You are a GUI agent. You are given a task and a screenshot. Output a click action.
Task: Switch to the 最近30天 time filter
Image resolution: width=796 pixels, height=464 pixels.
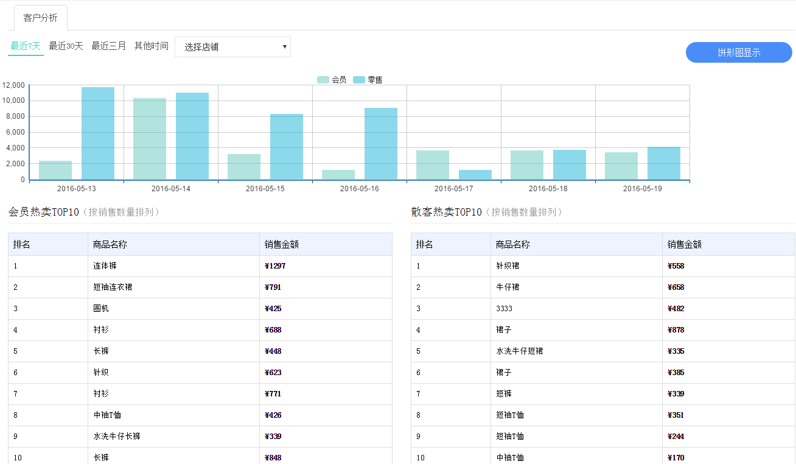(x=66, y=46)
